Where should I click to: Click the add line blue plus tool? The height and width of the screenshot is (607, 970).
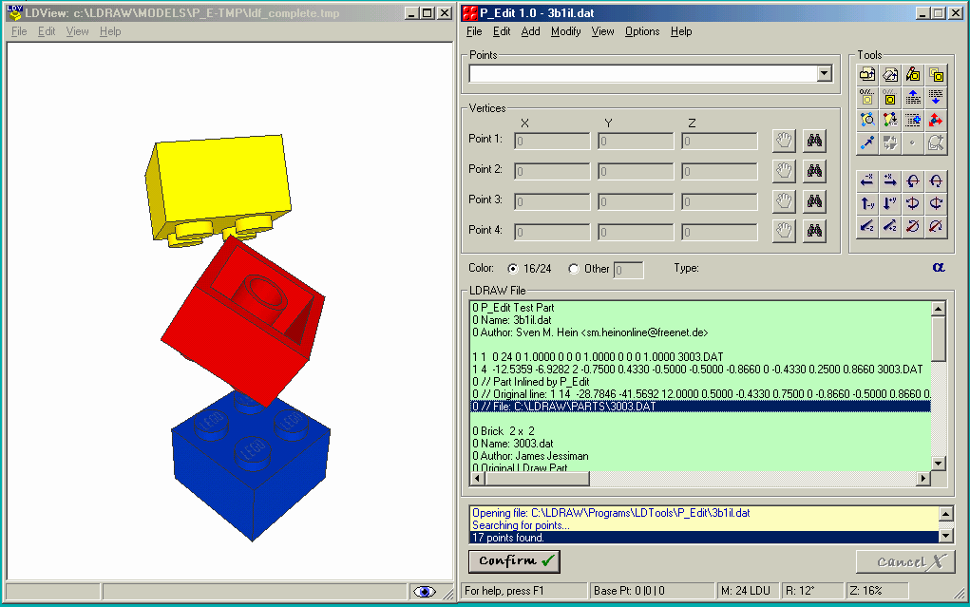coord(912,120)
